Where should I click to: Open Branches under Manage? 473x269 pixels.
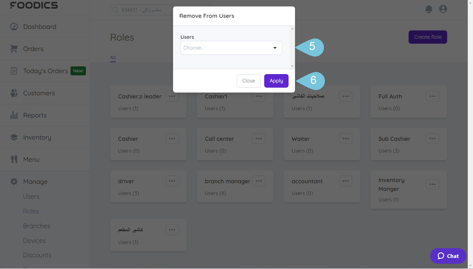pyautogui.click(x=36, y=226)
